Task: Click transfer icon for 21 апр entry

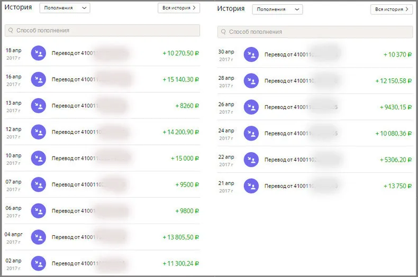Action: point(251,186)
